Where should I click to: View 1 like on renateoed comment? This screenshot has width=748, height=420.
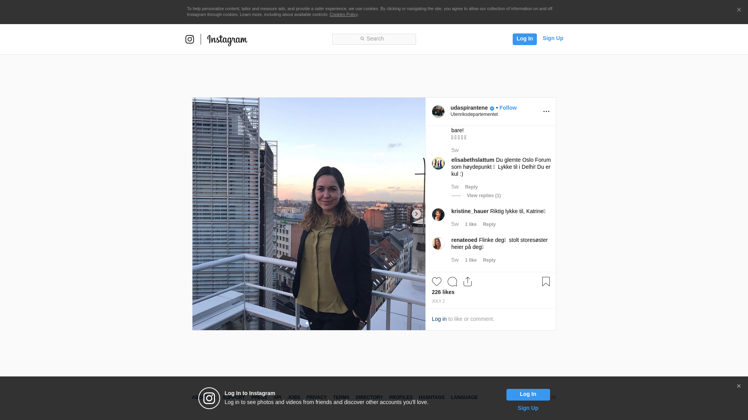[x=471, y=260]
